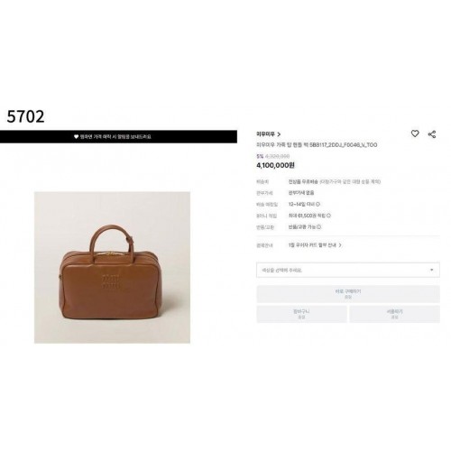Open the share icon beside the heart
The height and width of the screenshot is (451, 451).
(x=432, y=134)
